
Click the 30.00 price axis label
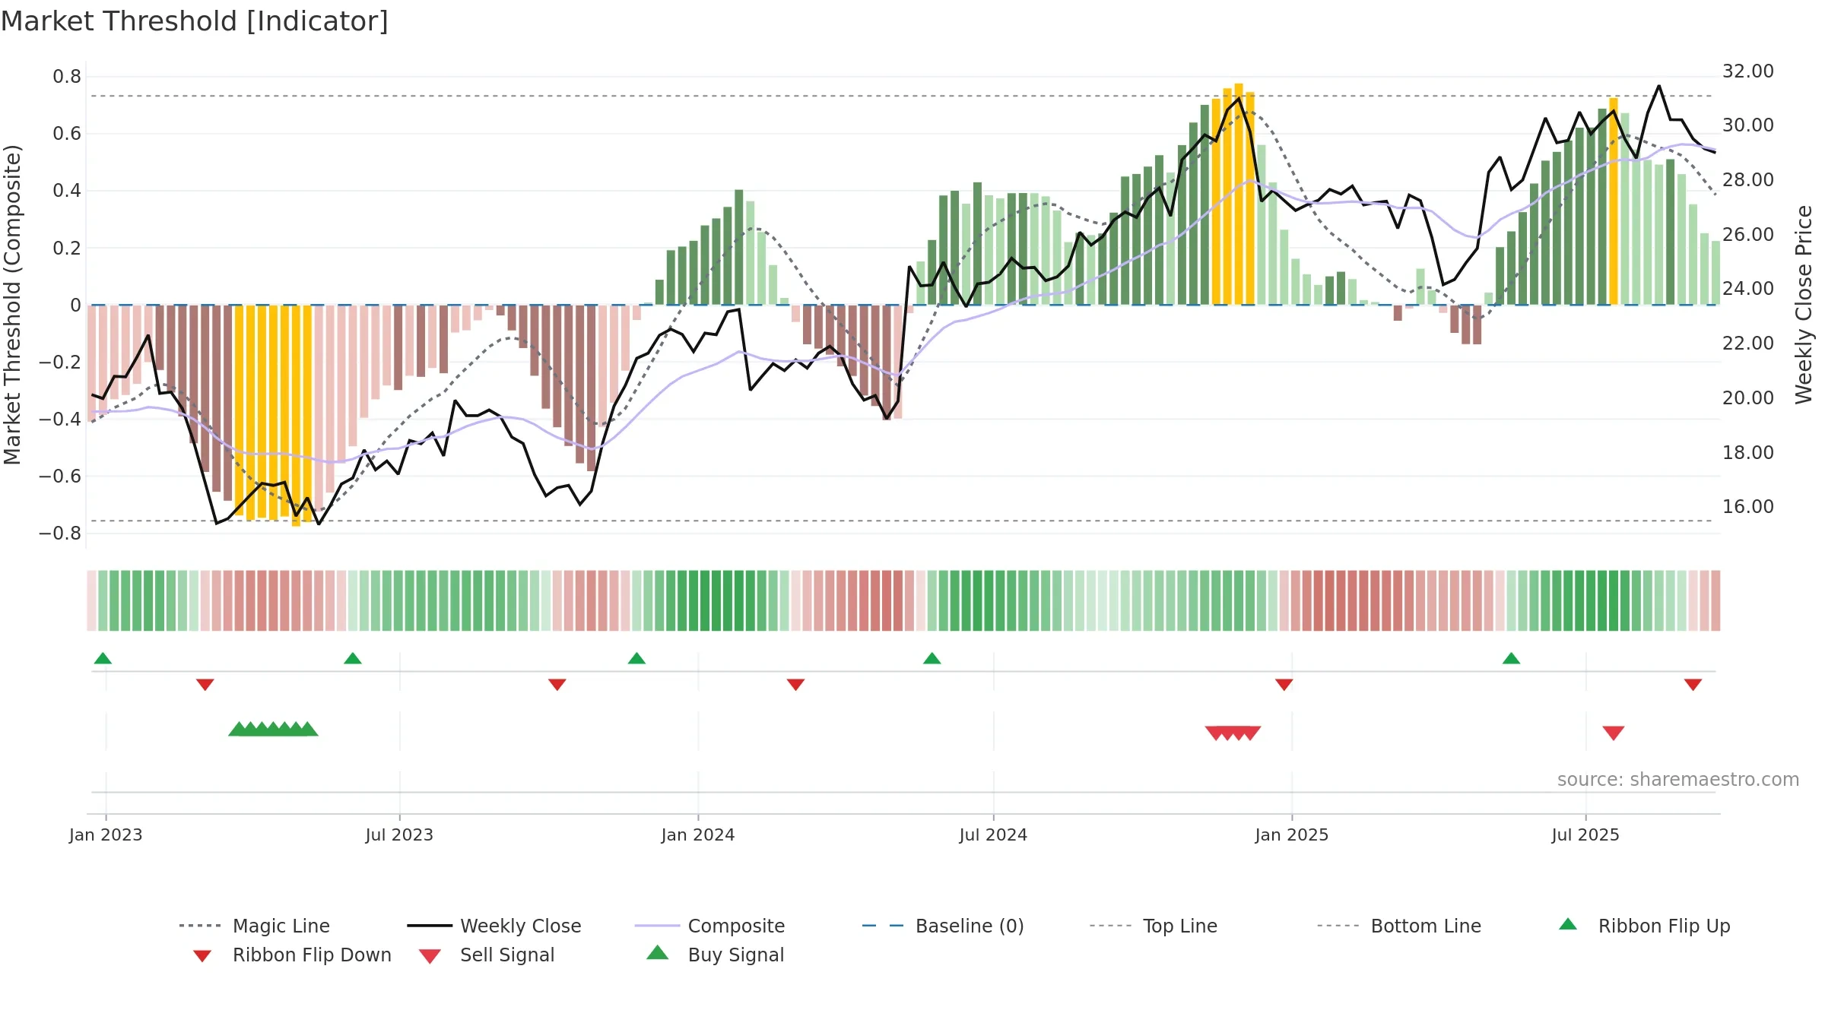coord(1748,125)
